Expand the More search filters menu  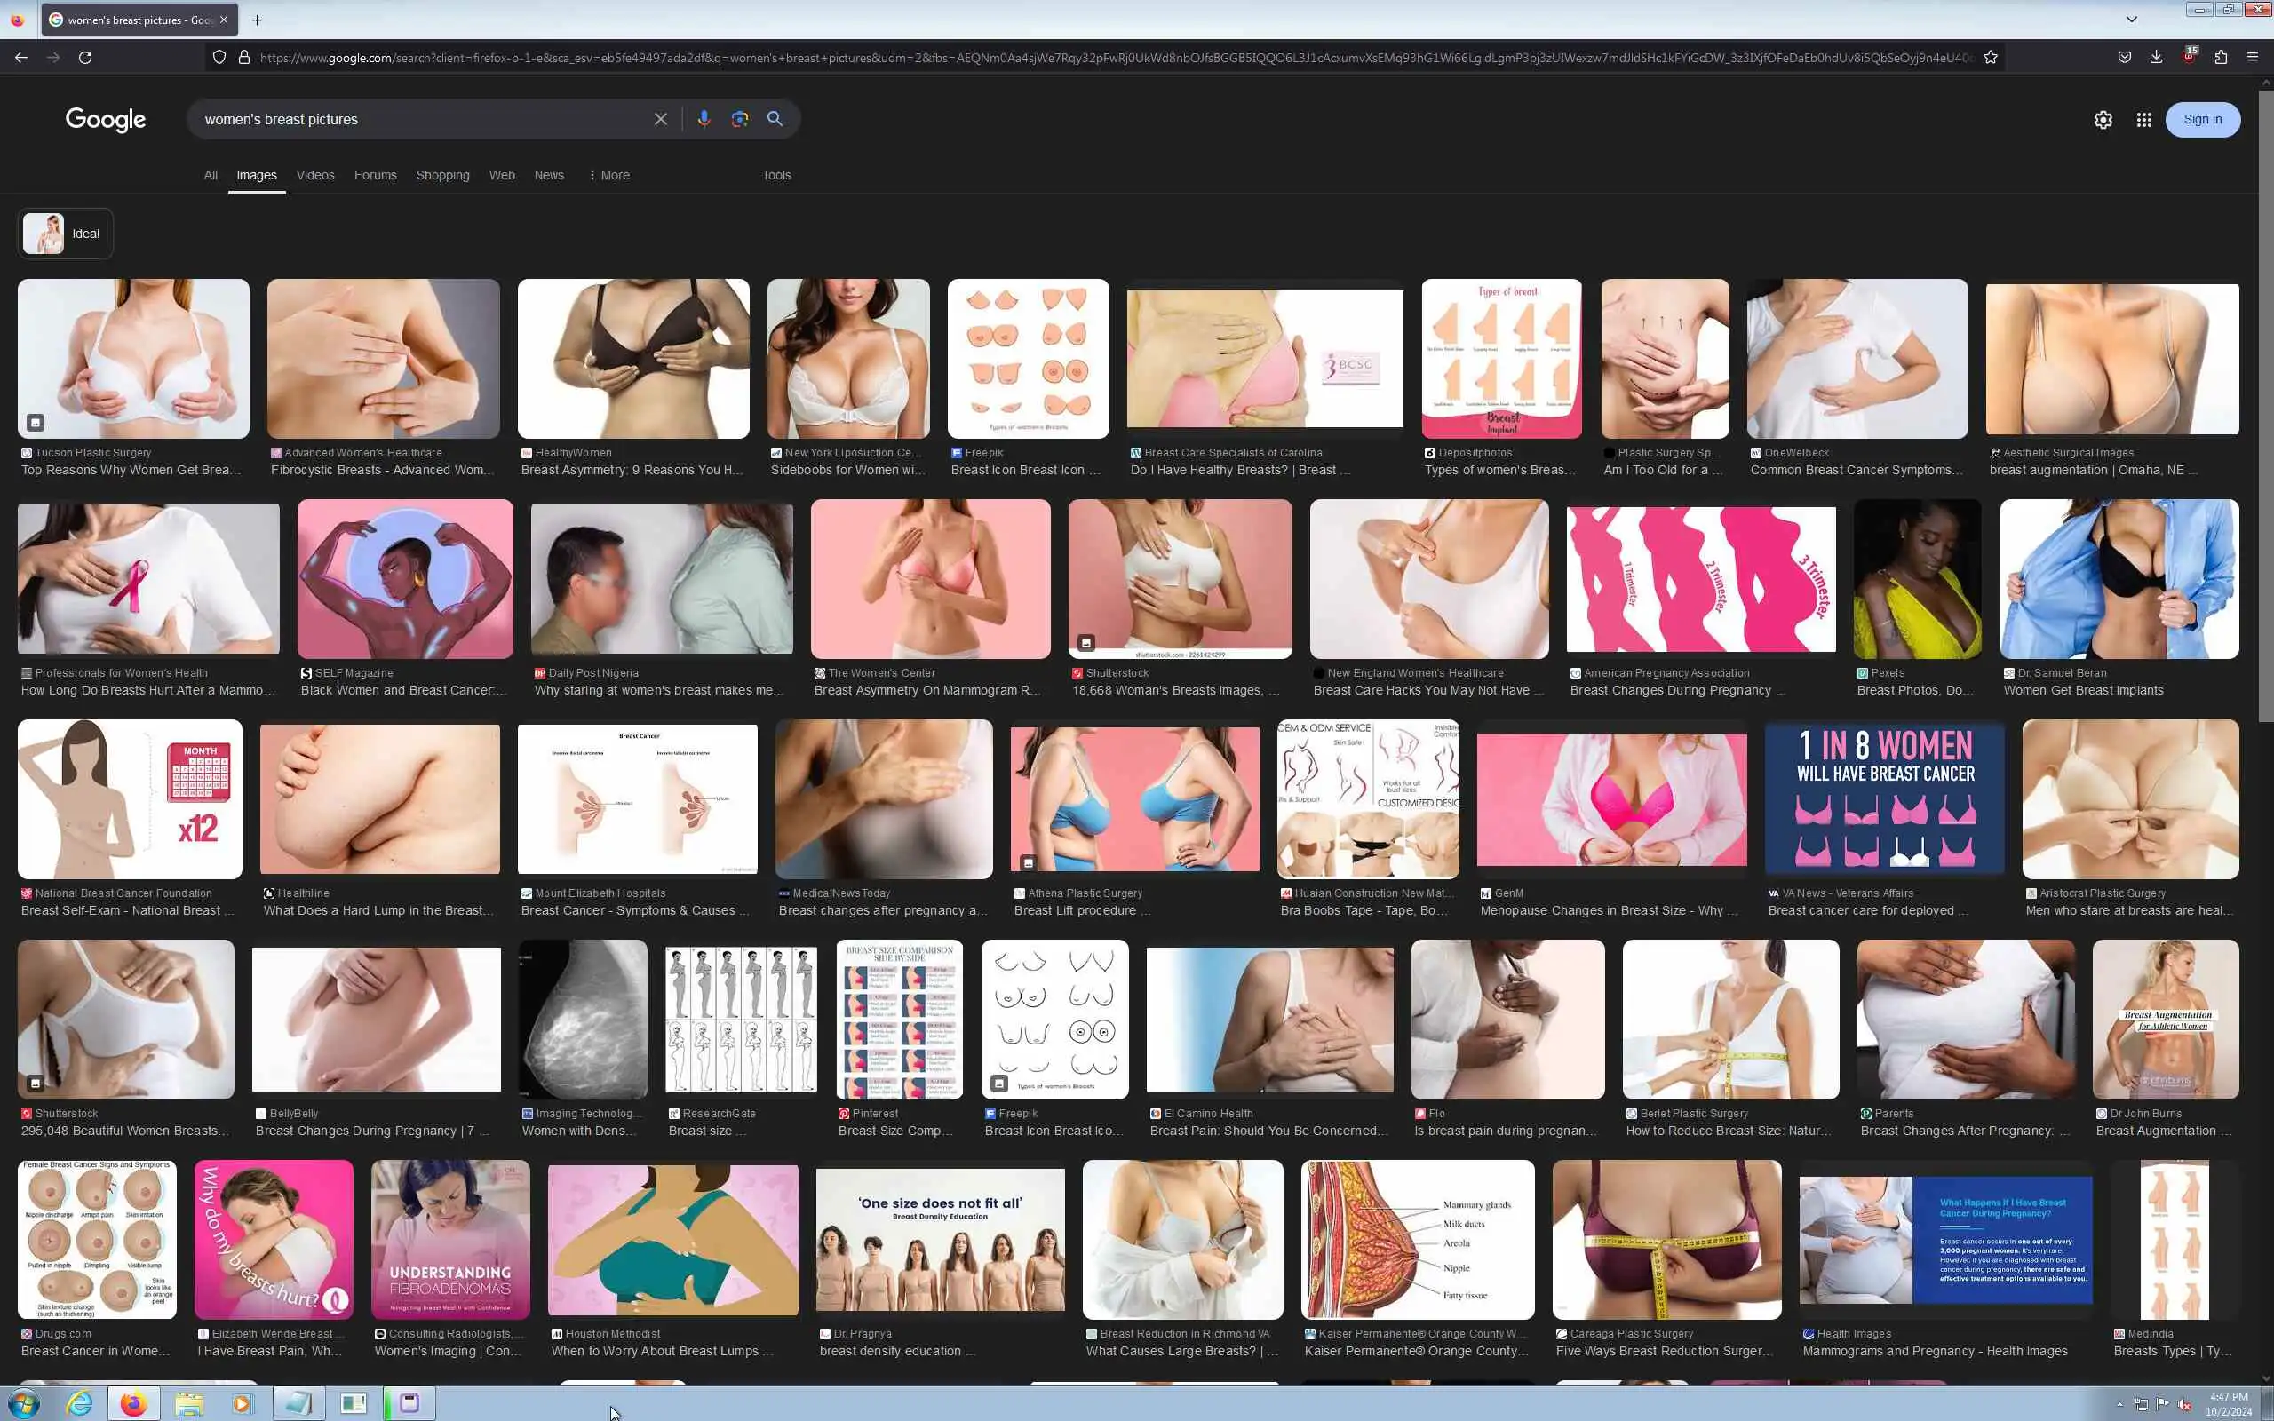[608, 175]
